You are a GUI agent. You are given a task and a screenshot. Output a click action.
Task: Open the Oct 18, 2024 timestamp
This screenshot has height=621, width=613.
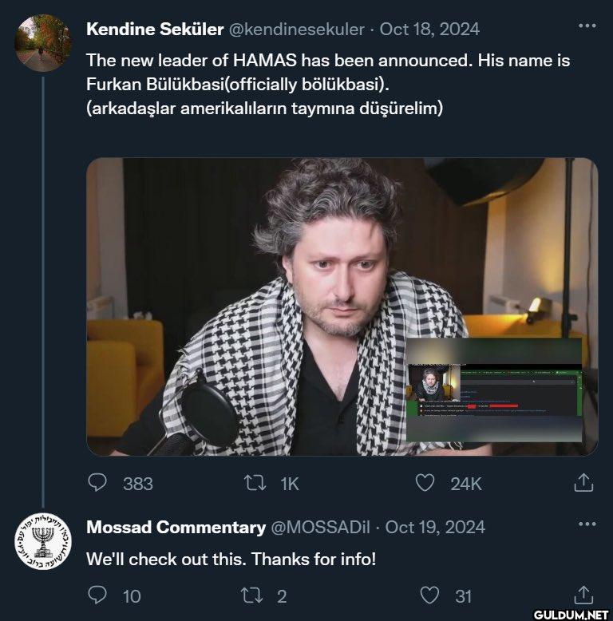[429, 30]
